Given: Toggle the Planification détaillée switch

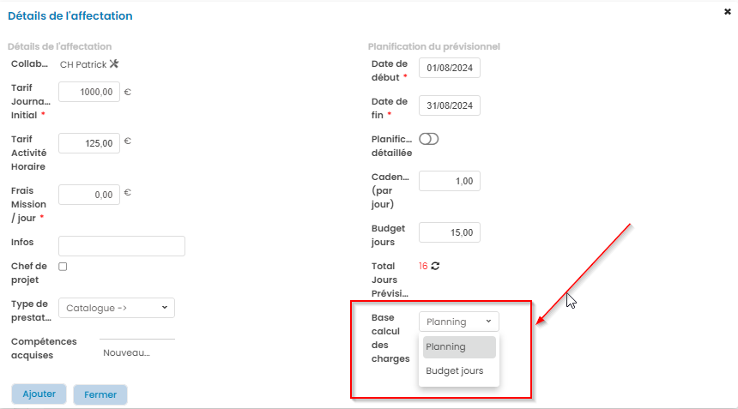Looking at the screenshot, I should pos(428,139).
